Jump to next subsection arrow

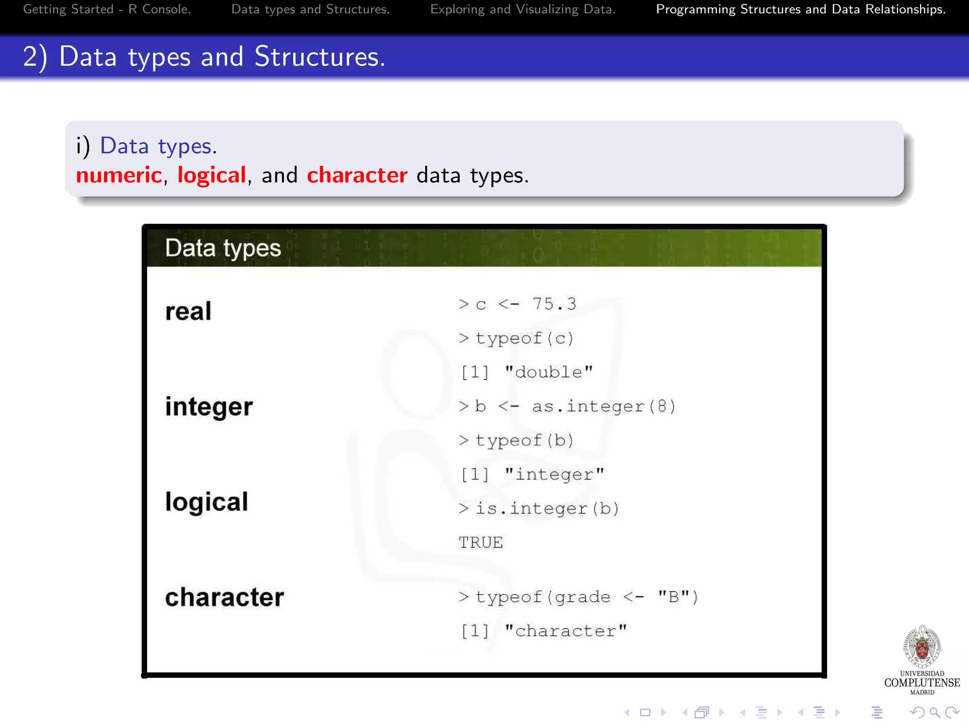coord(780,712)
